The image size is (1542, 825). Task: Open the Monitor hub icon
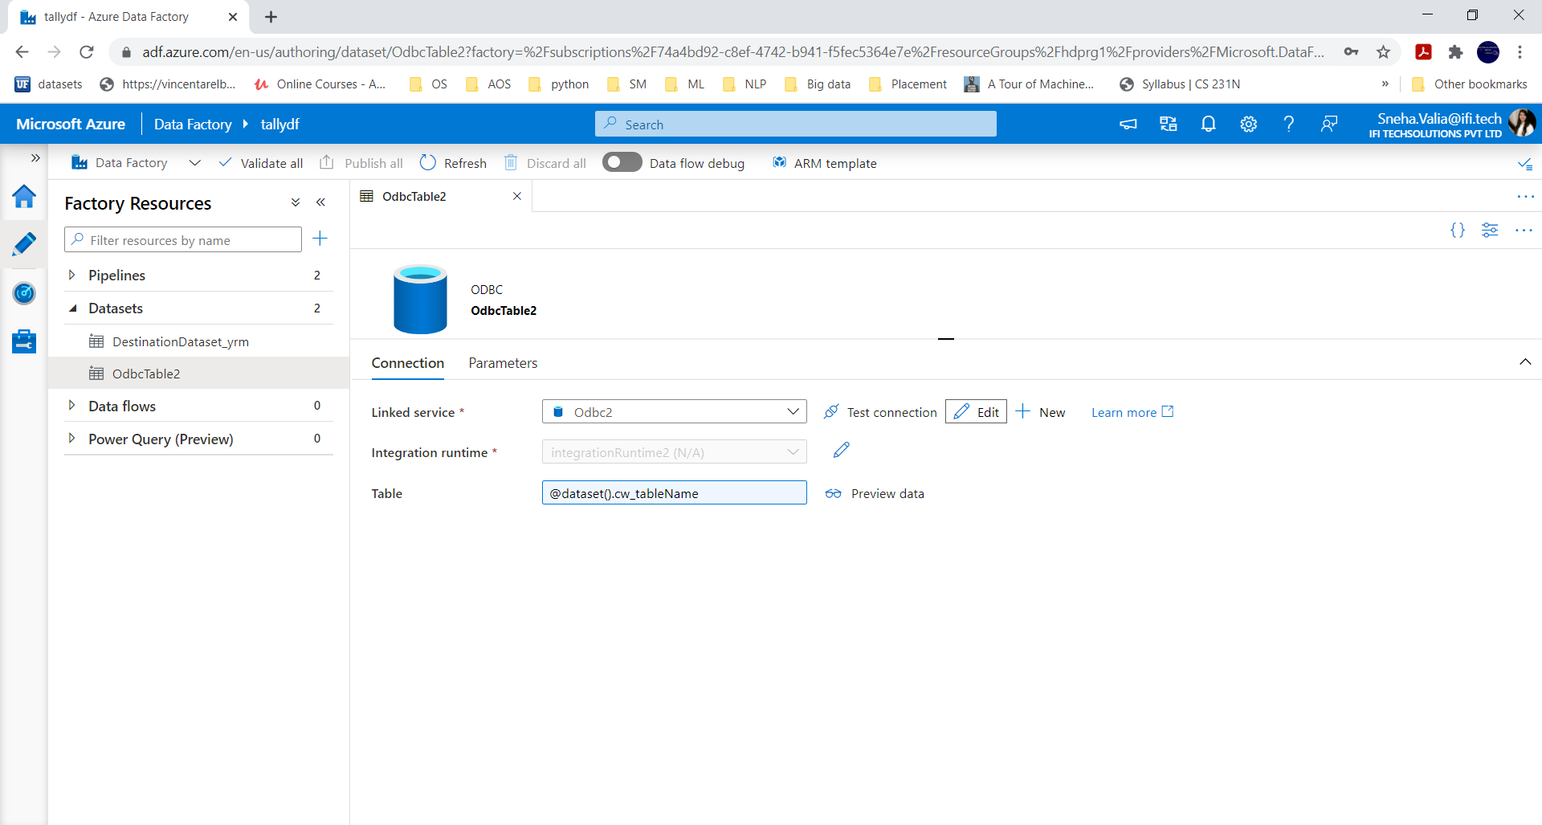click(24, 293)
